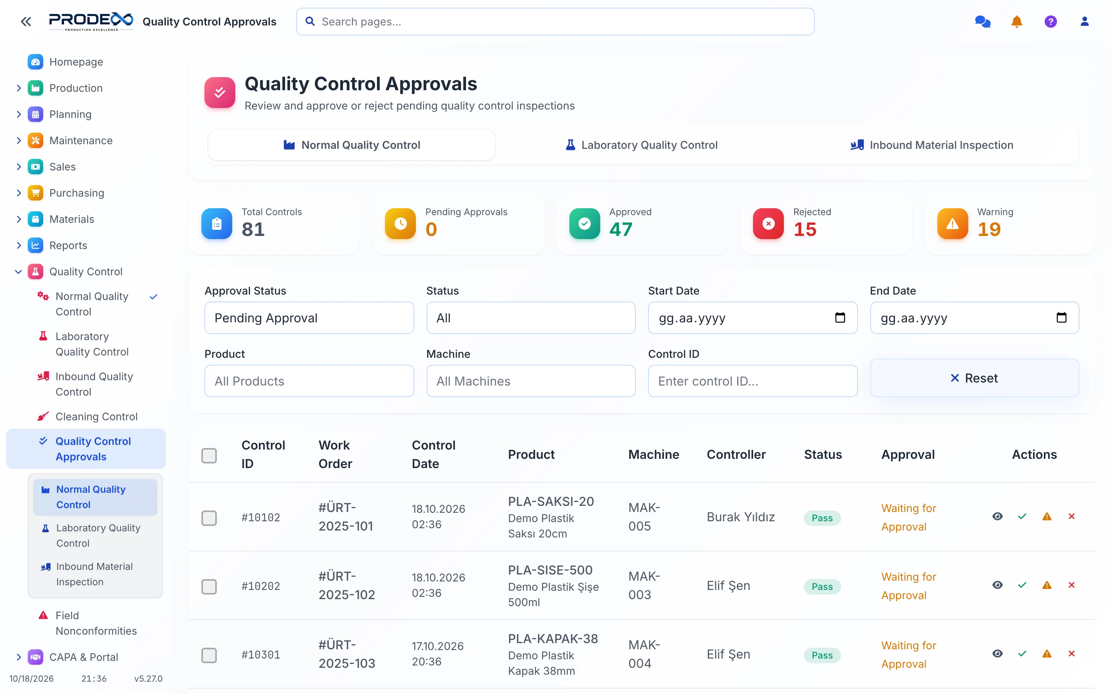
Task: Click the Production sidebar icon
Action: 35,88
